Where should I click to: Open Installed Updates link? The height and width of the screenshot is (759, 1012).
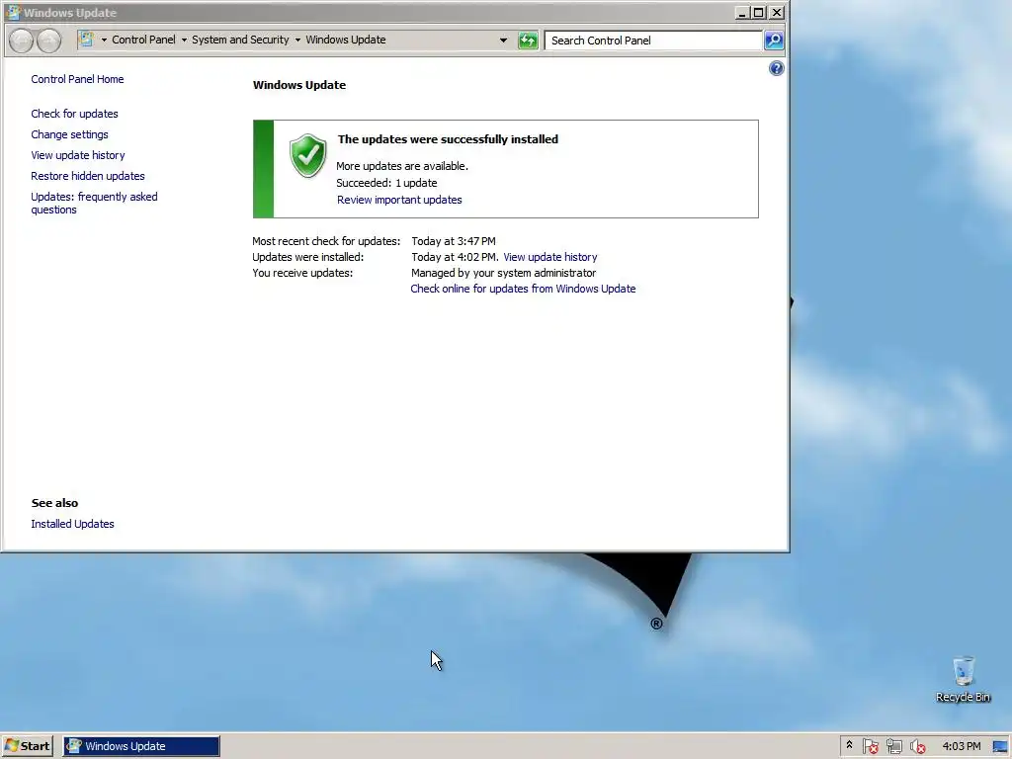point(72,524)
